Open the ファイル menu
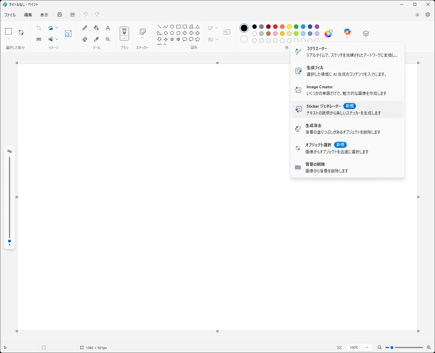 click(10, 15)
